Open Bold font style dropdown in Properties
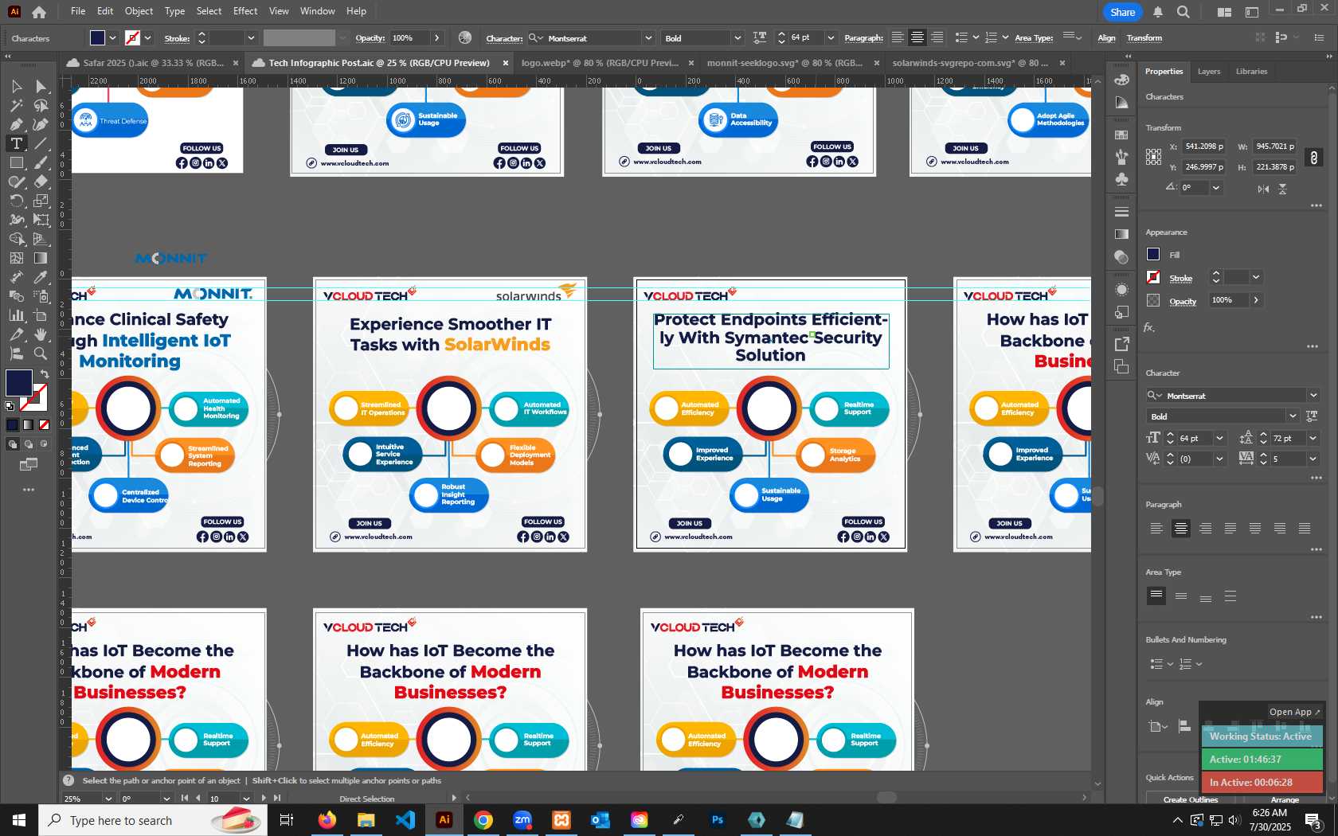Image resolution: width=1338 pixels, height=836 pixels. [x=1292, y=416]
